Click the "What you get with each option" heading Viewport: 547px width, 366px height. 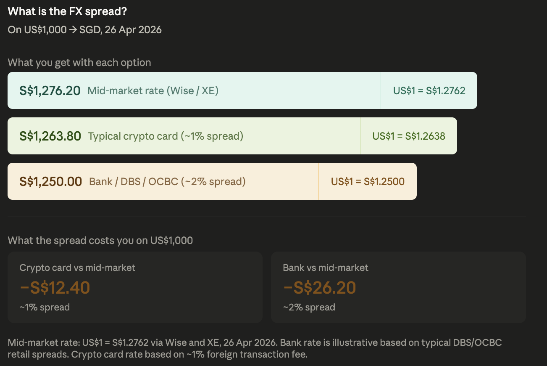pos(79,63)
